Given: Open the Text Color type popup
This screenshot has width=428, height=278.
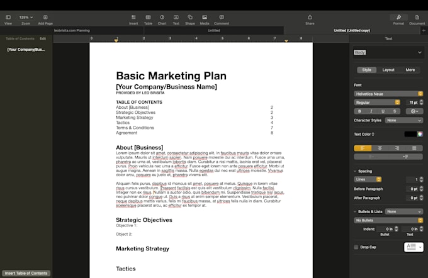Looking at the screenshot, I should click(x=364, y=134).
